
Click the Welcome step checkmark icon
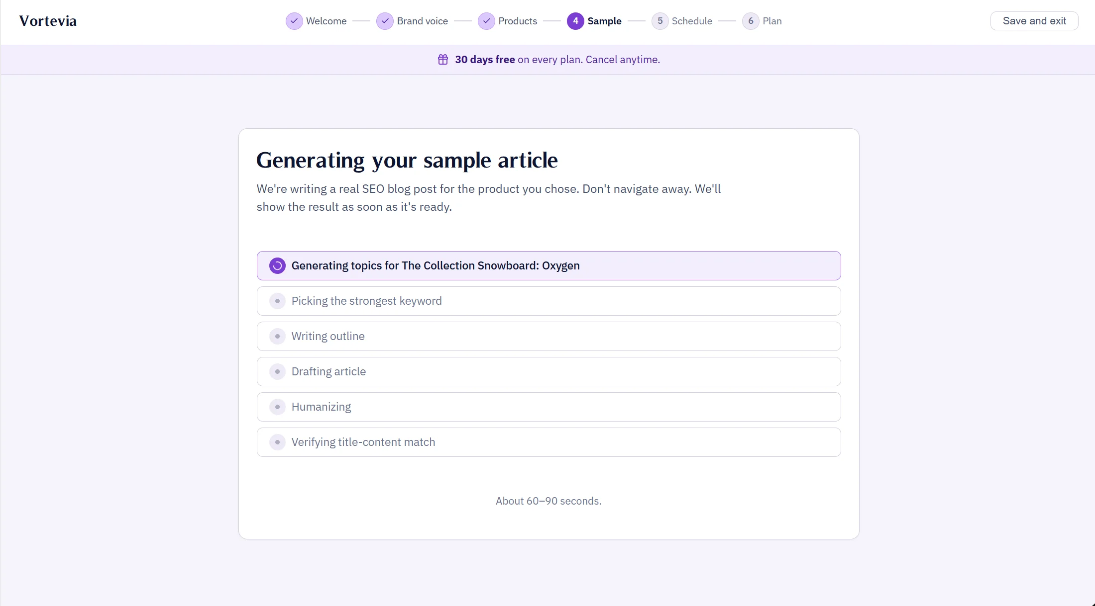click(x=294, y=21)
